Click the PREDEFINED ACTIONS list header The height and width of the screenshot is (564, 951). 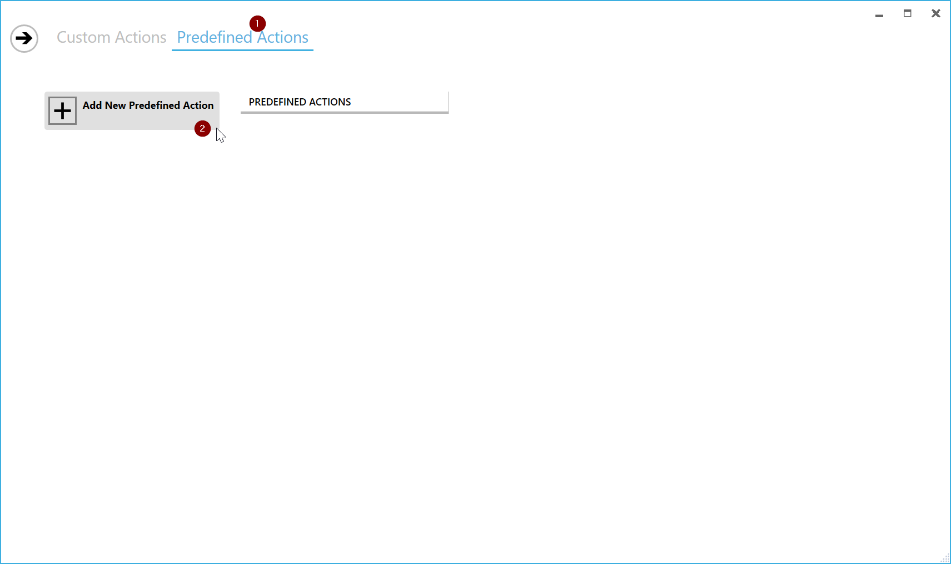click(x=344, y=102)
